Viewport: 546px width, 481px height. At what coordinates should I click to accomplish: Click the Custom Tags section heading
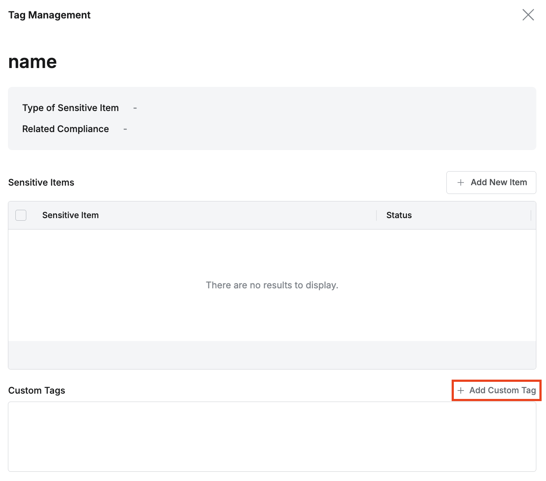pos(36,391)
